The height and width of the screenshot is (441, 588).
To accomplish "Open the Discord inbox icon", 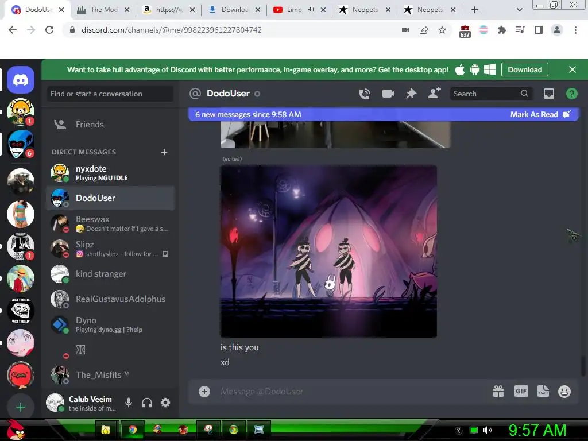I will coord(548,94).
